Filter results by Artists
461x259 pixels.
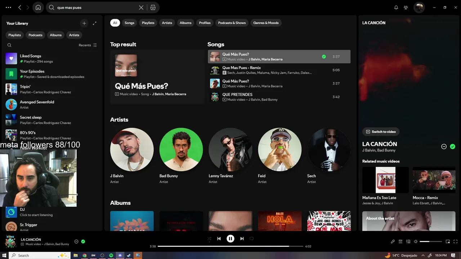(167, 23)
